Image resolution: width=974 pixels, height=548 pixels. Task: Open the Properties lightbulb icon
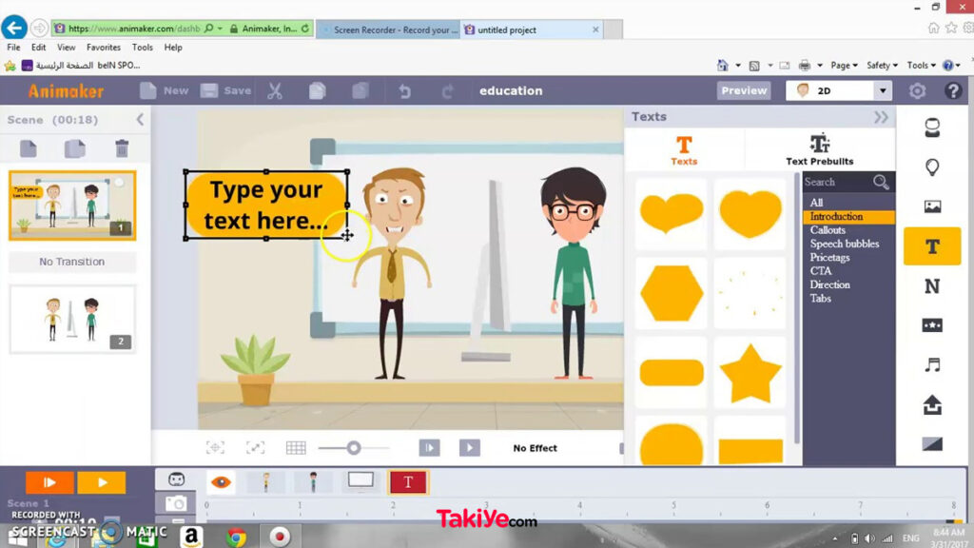point(932,167)
